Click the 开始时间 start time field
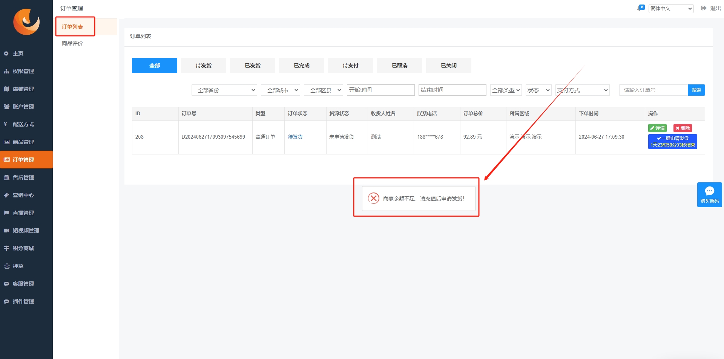 click(x=381, y=90)
